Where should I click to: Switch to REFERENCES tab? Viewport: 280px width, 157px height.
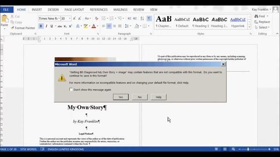[99, 10]
